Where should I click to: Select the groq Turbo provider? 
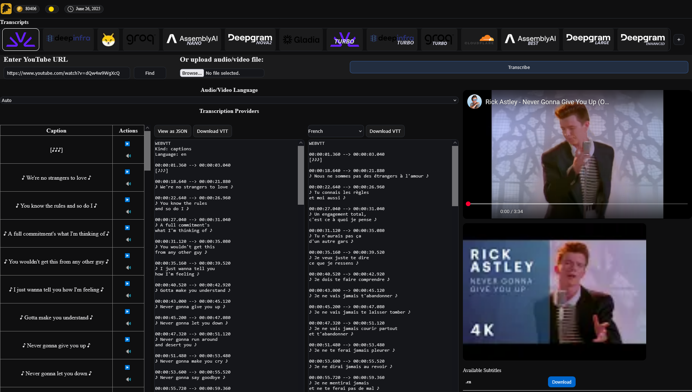[x=439, y=40]
